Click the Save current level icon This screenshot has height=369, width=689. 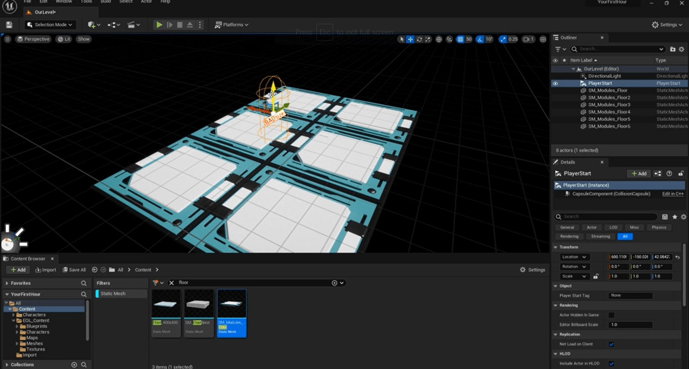pos(9,25)
